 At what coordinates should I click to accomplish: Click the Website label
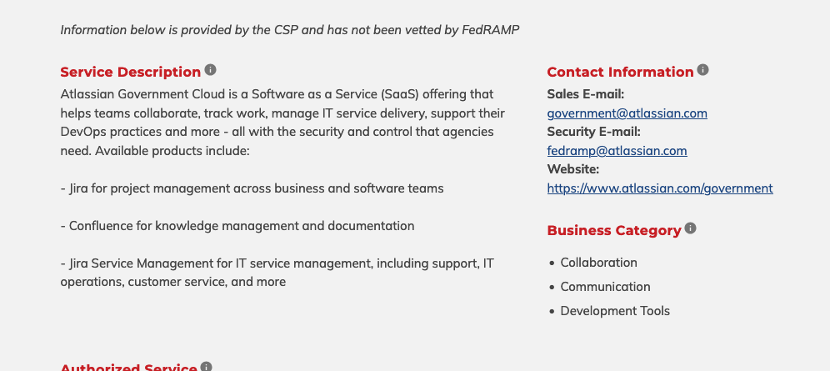[572, 169]
